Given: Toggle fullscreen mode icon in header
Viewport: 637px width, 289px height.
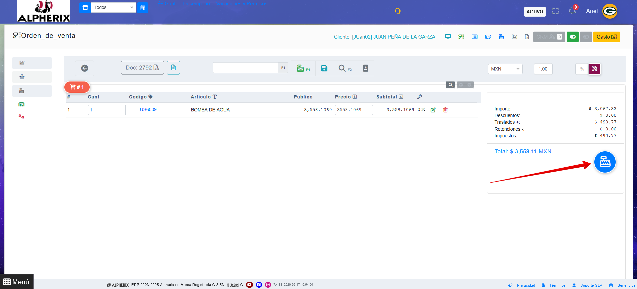Looking at the screenshot, I should pyautogui.click(x=555, y=11).
